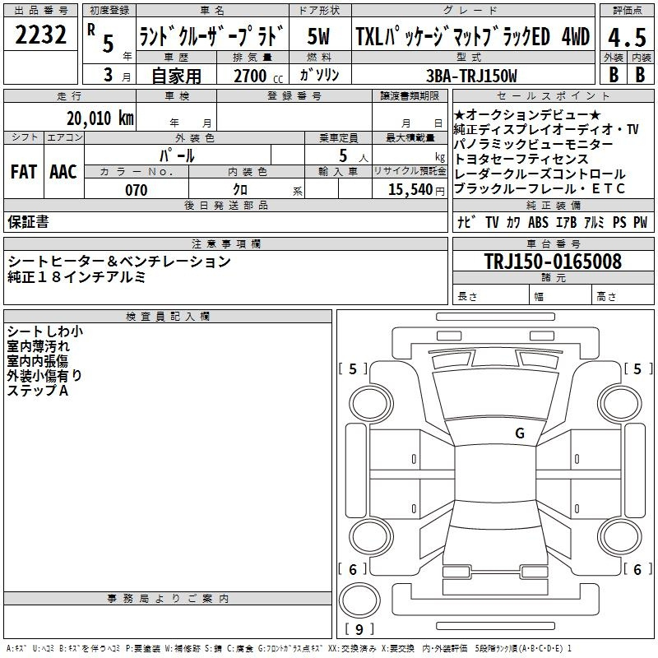Click the 事務局よりご案内 header

(168, 599)
